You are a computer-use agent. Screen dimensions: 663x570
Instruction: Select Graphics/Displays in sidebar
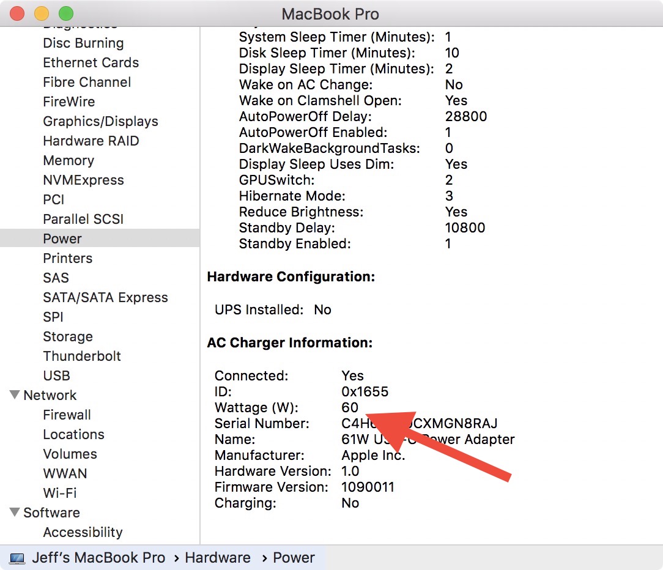point(100,121)
